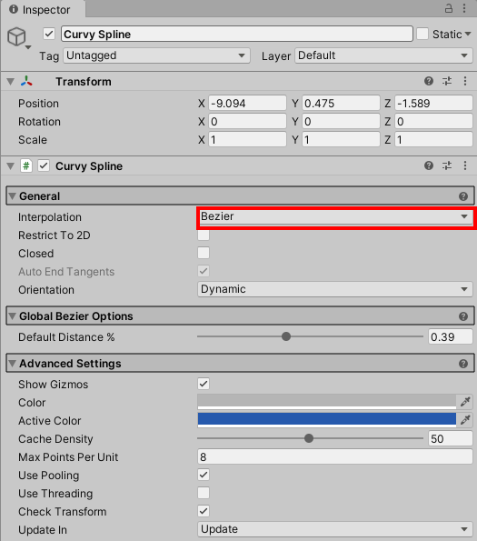This screenshot has width=477, height=541.
Task: Toggle the Auto End Tangents checkbox
Action: coord(204,271)
